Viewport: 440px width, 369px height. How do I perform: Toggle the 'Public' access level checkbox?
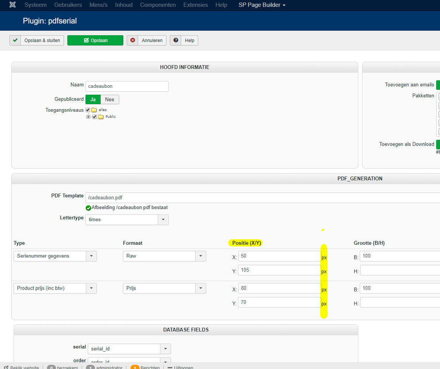pyautogui.click(x=95, y=117)
